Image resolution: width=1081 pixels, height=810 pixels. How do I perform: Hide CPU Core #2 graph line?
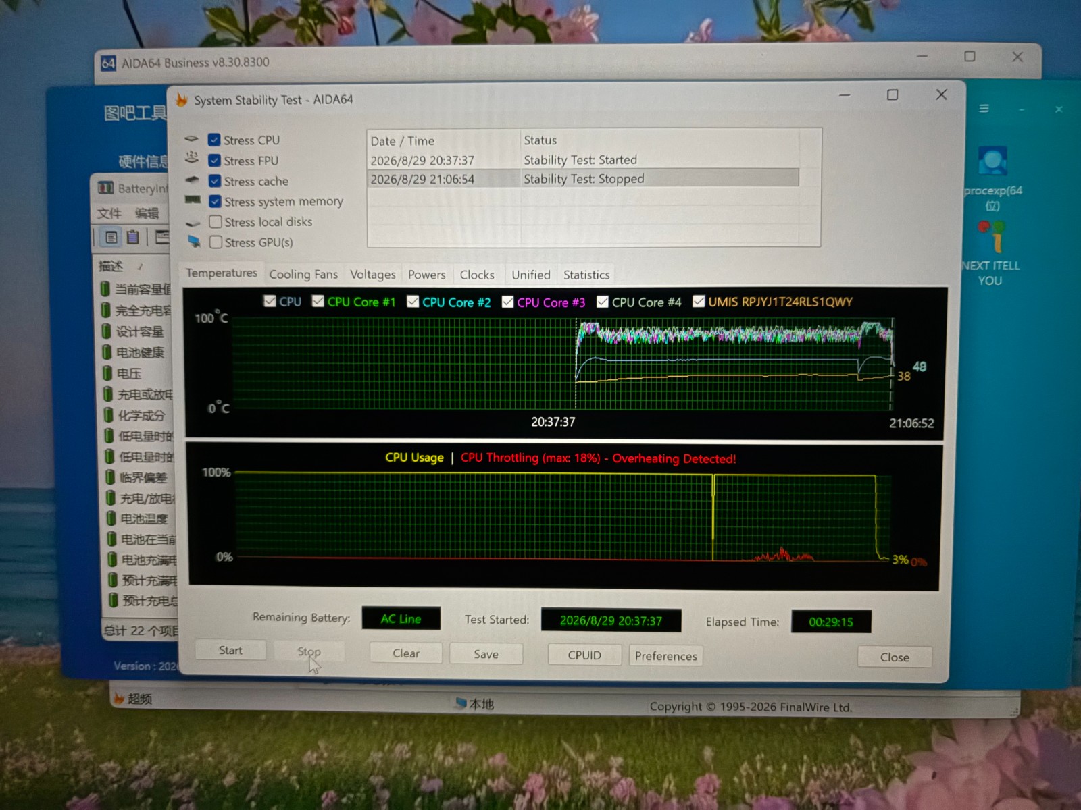413,302
